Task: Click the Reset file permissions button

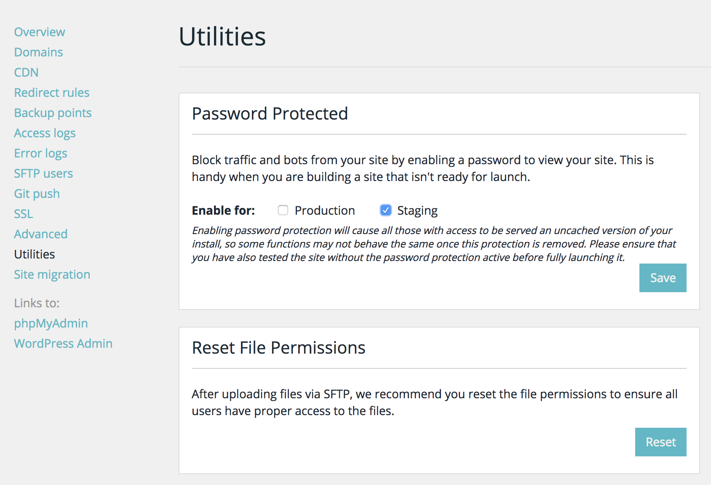Action: (x=660, y=442)
